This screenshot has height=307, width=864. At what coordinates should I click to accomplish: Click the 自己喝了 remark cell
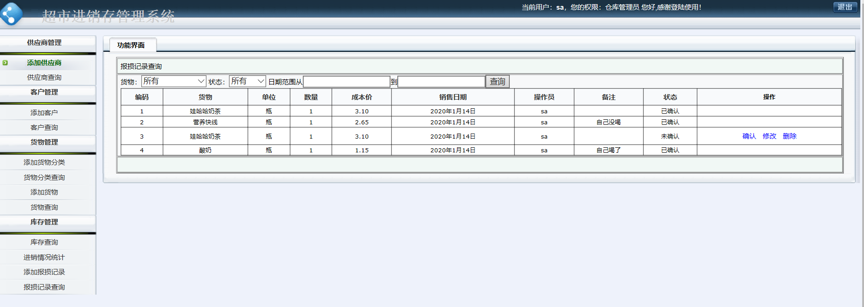608,151
